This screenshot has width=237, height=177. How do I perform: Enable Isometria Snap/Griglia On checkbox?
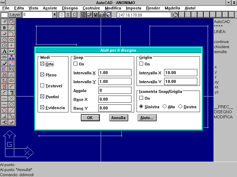point(141,98)
